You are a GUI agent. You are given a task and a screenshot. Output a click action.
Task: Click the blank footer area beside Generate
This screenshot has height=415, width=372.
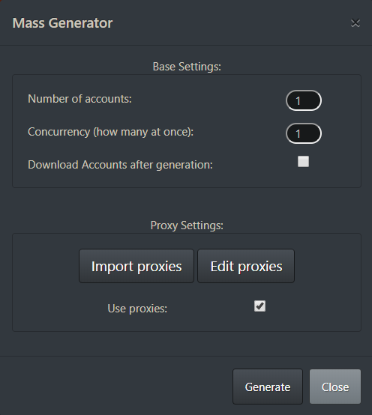click(116, 387)
